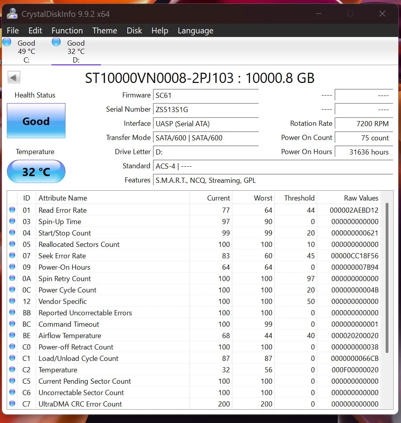
Task: Click raw value 00000CC18F56
Action: click(x=355, y=256)
